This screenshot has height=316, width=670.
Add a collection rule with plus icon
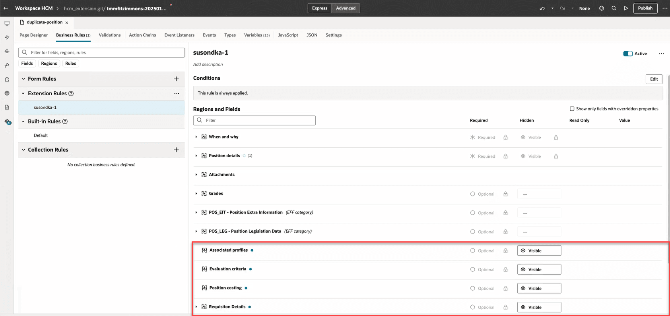pyautogui.click(x=176, y=150)
